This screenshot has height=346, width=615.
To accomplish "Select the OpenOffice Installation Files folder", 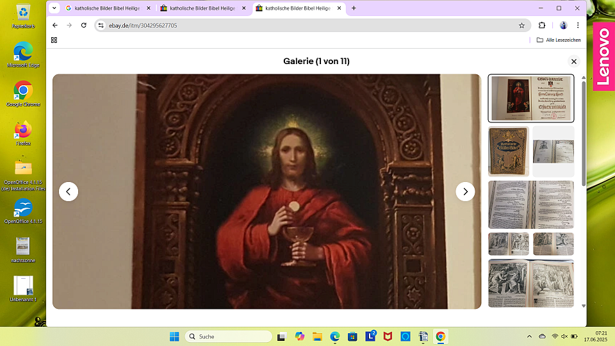I will [23, 175].
